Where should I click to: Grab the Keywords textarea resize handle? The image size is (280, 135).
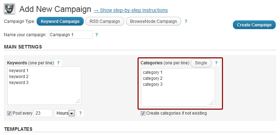coord(78,101)
